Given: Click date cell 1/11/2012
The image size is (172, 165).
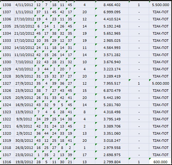Looking at the screenshot, I should [24, 12].
